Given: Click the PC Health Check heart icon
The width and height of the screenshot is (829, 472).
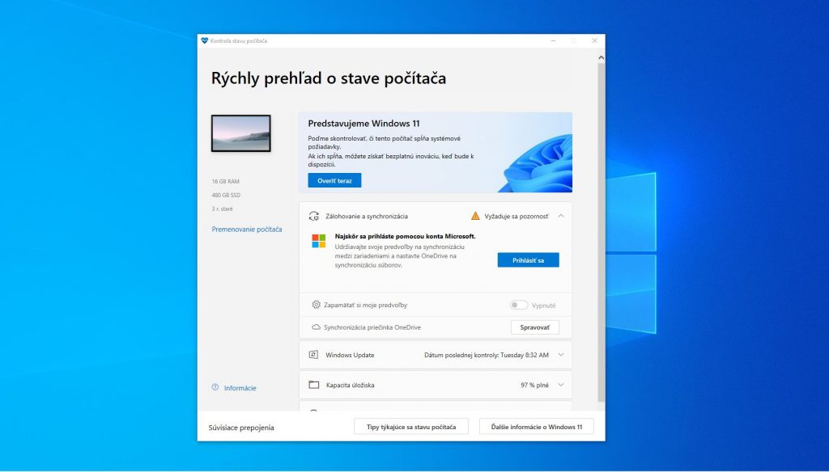Looking at the screenshot, I should tap(205, 40).
